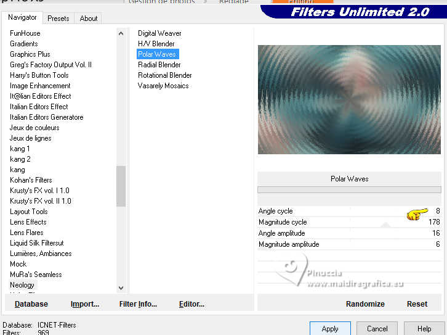
Task: Select FunHouse in category list
Action: pyautogui.click(x=25, y=33)
